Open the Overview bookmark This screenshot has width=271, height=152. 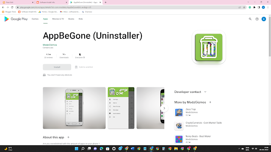click(87, 12)
